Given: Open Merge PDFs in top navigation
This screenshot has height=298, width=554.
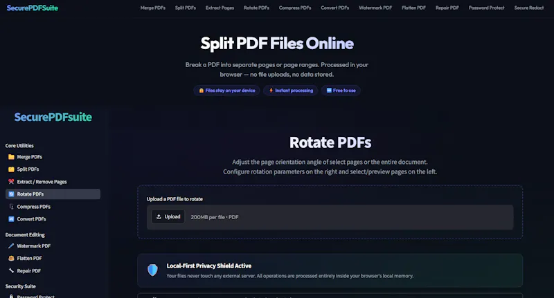Looking at the screenshot, I should tap(153, 8).
